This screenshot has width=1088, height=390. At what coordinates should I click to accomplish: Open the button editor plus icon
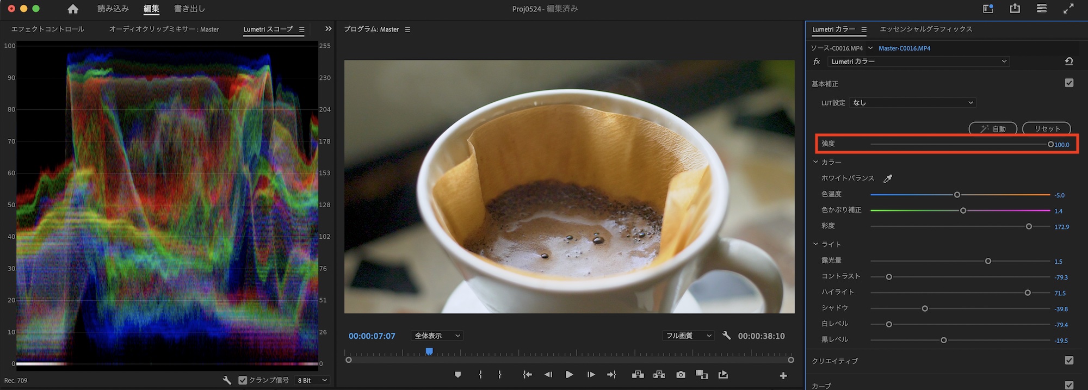pyautogui.click(x=783, y=375)
